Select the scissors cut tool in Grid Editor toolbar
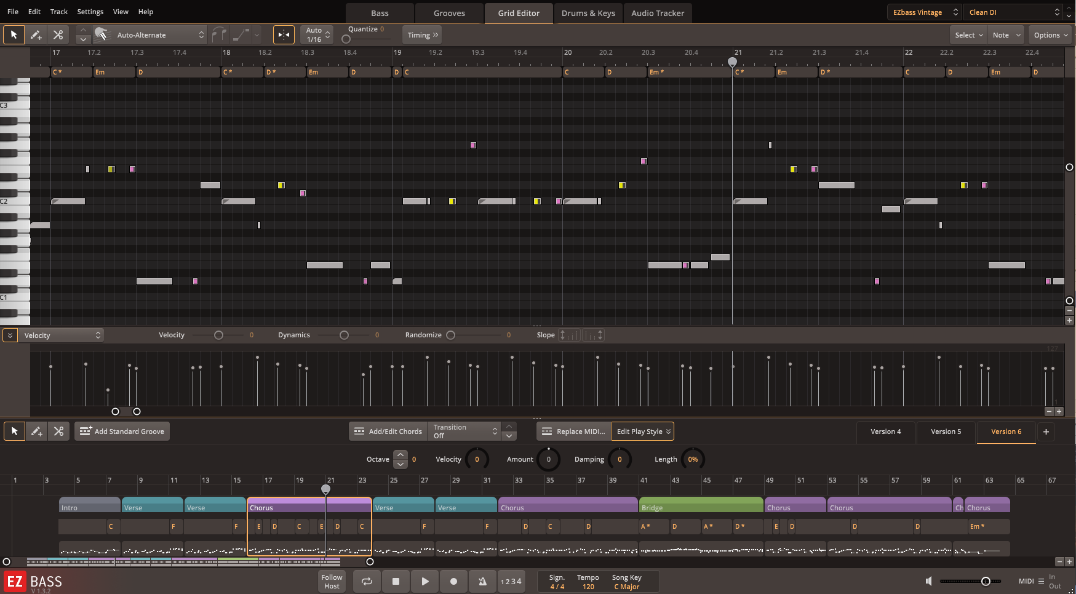 tap(58, 35)
